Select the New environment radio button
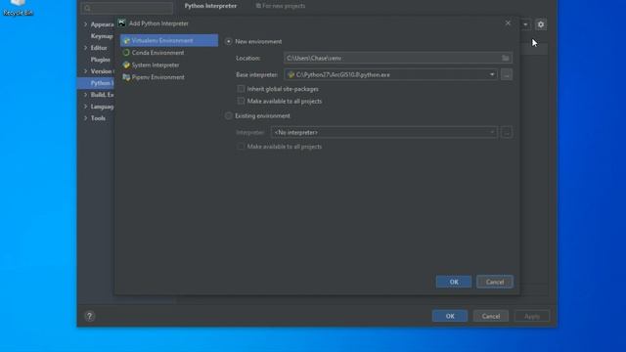Image resolution: width=626 pixels, height=352 pixels. [228, 41]
